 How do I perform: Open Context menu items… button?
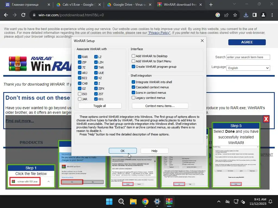click(160, 106)
